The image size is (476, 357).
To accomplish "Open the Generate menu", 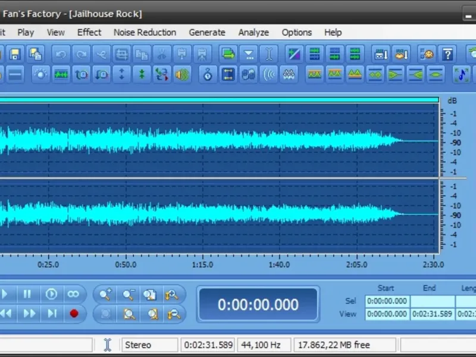I will 207,33.
